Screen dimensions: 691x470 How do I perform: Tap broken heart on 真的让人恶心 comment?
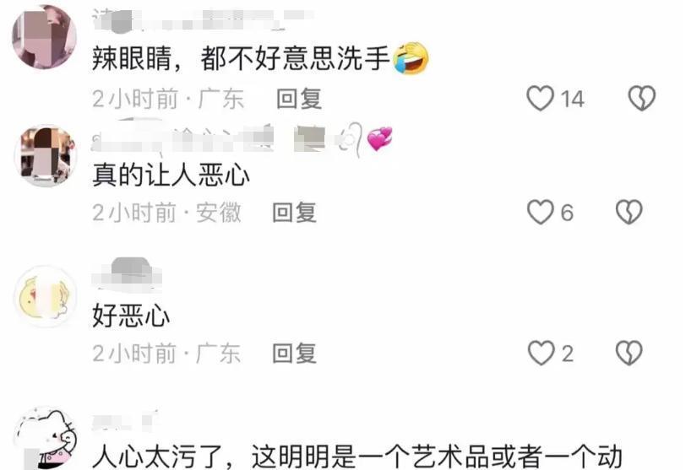click(628, 212)
